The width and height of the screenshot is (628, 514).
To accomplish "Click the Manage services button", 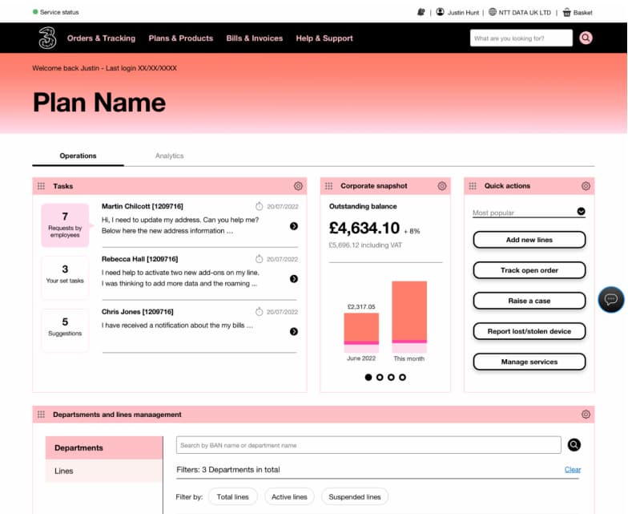I will point(529,362).
